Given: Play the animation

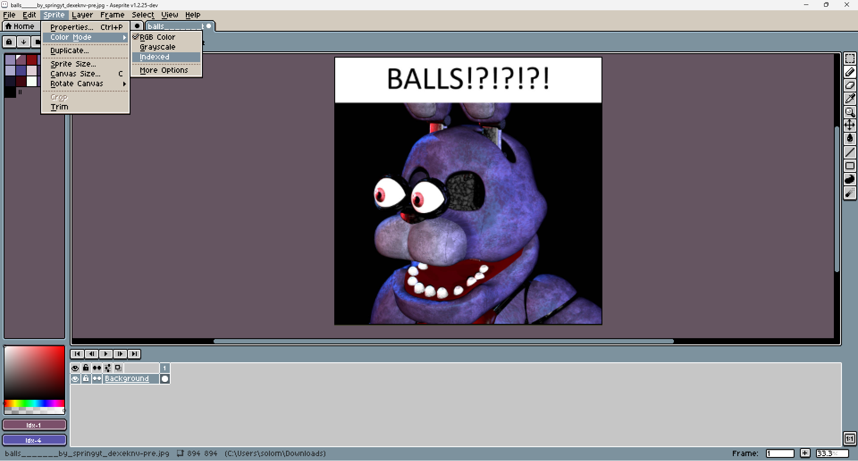Looking at the screenshot, I should (x=106, y=354).
